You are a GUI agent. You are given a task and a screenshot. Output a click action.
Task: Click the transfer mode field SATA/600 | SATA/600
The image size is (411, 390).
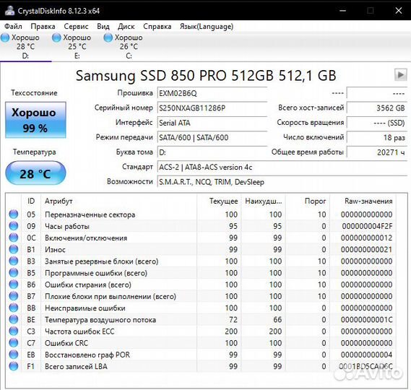[x=212, y=137]
